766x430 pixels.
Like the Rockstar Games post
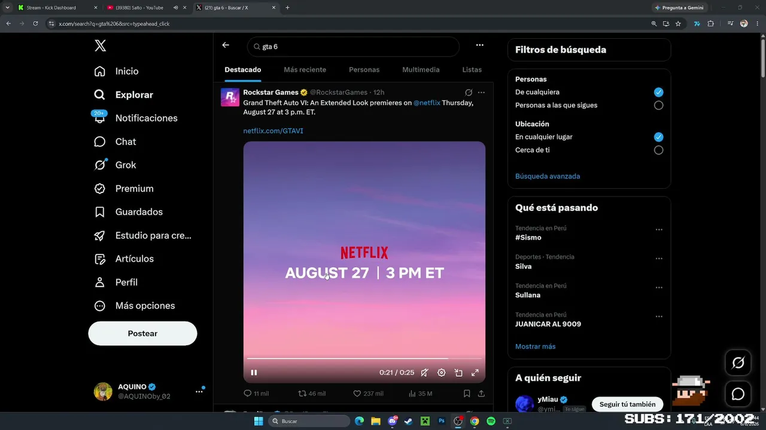(x=368, y=394)
